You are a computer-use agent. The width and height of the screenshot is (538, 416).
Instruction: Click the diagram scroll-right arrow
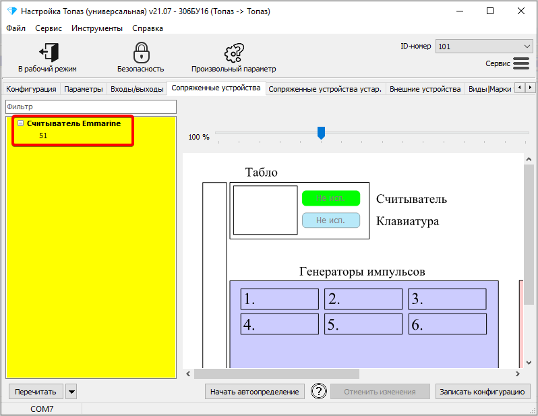(x=518, y=374)
